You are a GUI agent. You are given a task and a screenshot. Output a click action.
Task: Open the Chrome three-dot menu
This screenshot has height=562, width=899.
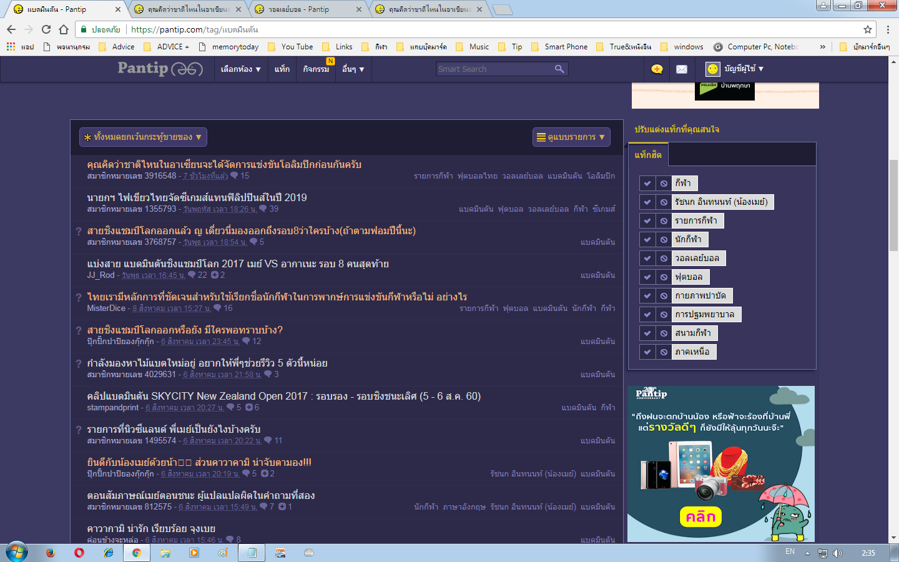point(888,29)
